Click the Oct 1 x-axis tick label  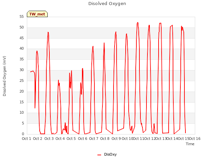[27, 139]
